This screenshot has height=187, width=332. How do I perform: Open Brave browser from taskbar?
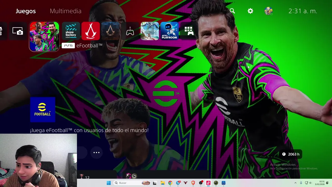click(x=193, y=183)
